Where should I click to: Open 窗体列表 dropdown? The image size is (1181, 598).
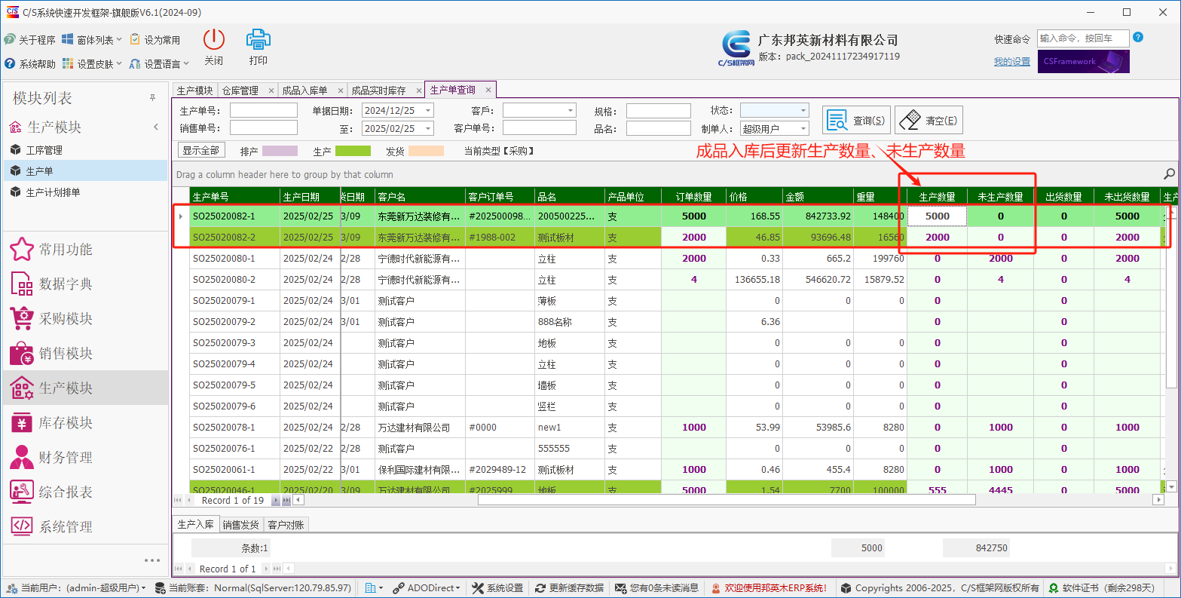(92, 40)
